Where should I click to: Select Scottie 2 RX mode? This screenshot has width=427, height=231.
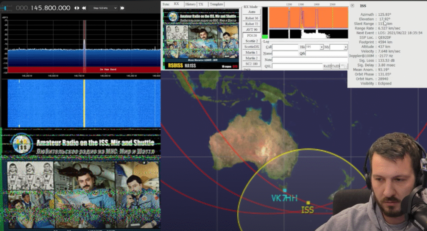point(251,41)
